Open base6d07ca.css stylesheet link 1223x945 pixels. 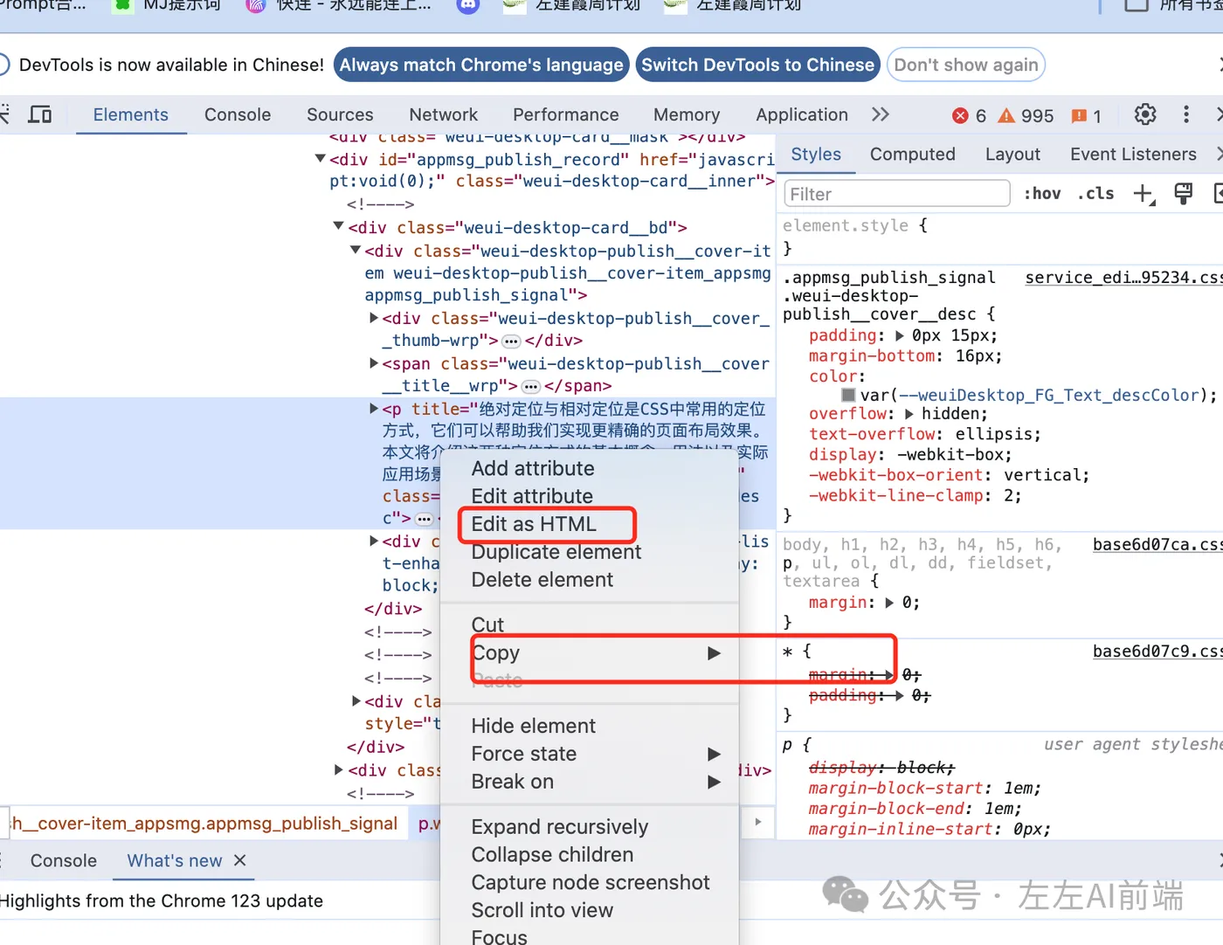pyautogui.click(x=1157, y=544)
